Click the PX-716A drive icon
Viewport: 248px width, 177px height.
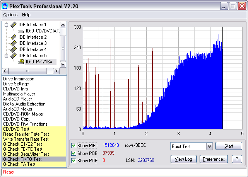click(21, 61)
